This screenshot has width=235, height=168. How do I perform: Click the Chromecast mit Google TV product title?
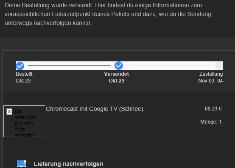[x=95, y=109]
